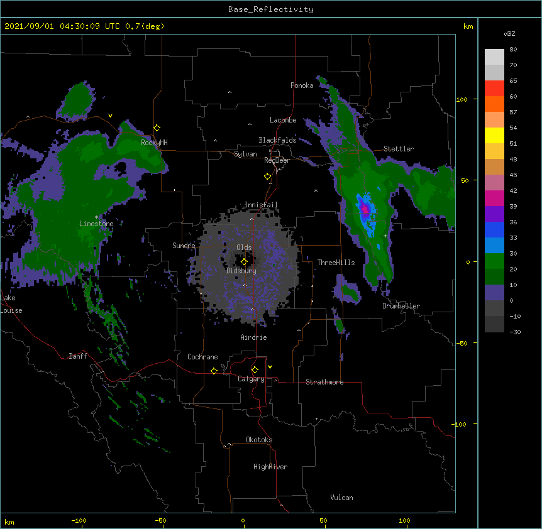Pick the red 60-65 dBZ legend swatch
Screen dimensions: 542x529
tap(494, 89)
